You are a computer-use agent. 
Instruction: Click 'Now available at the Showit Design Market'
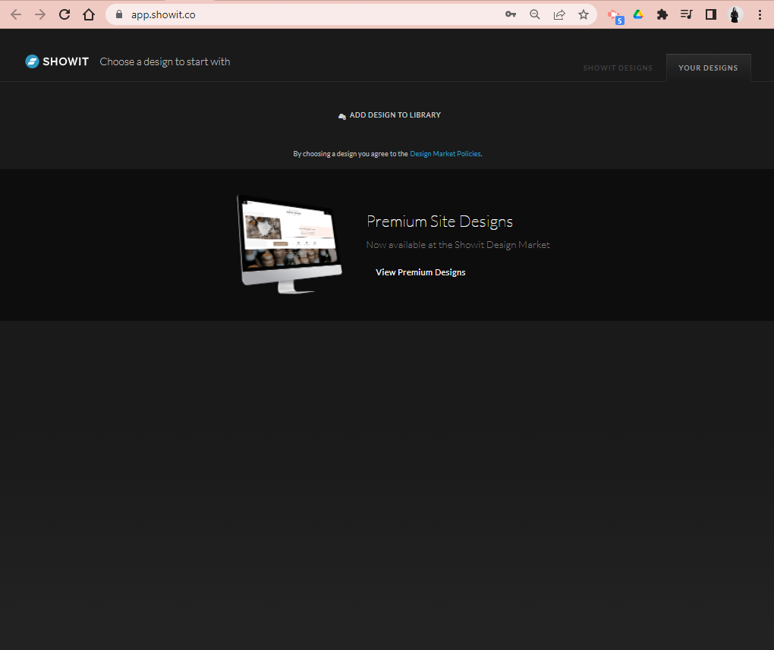(x=458, y=245)
